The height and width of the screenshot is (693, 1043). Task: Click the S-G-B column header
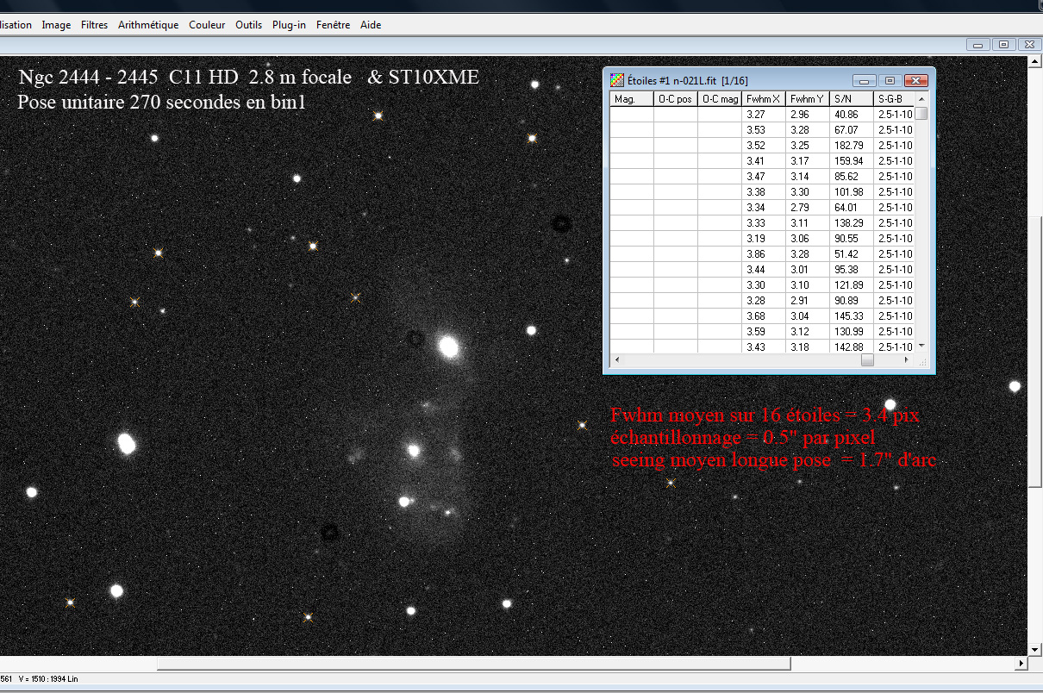tap(894, 99)
